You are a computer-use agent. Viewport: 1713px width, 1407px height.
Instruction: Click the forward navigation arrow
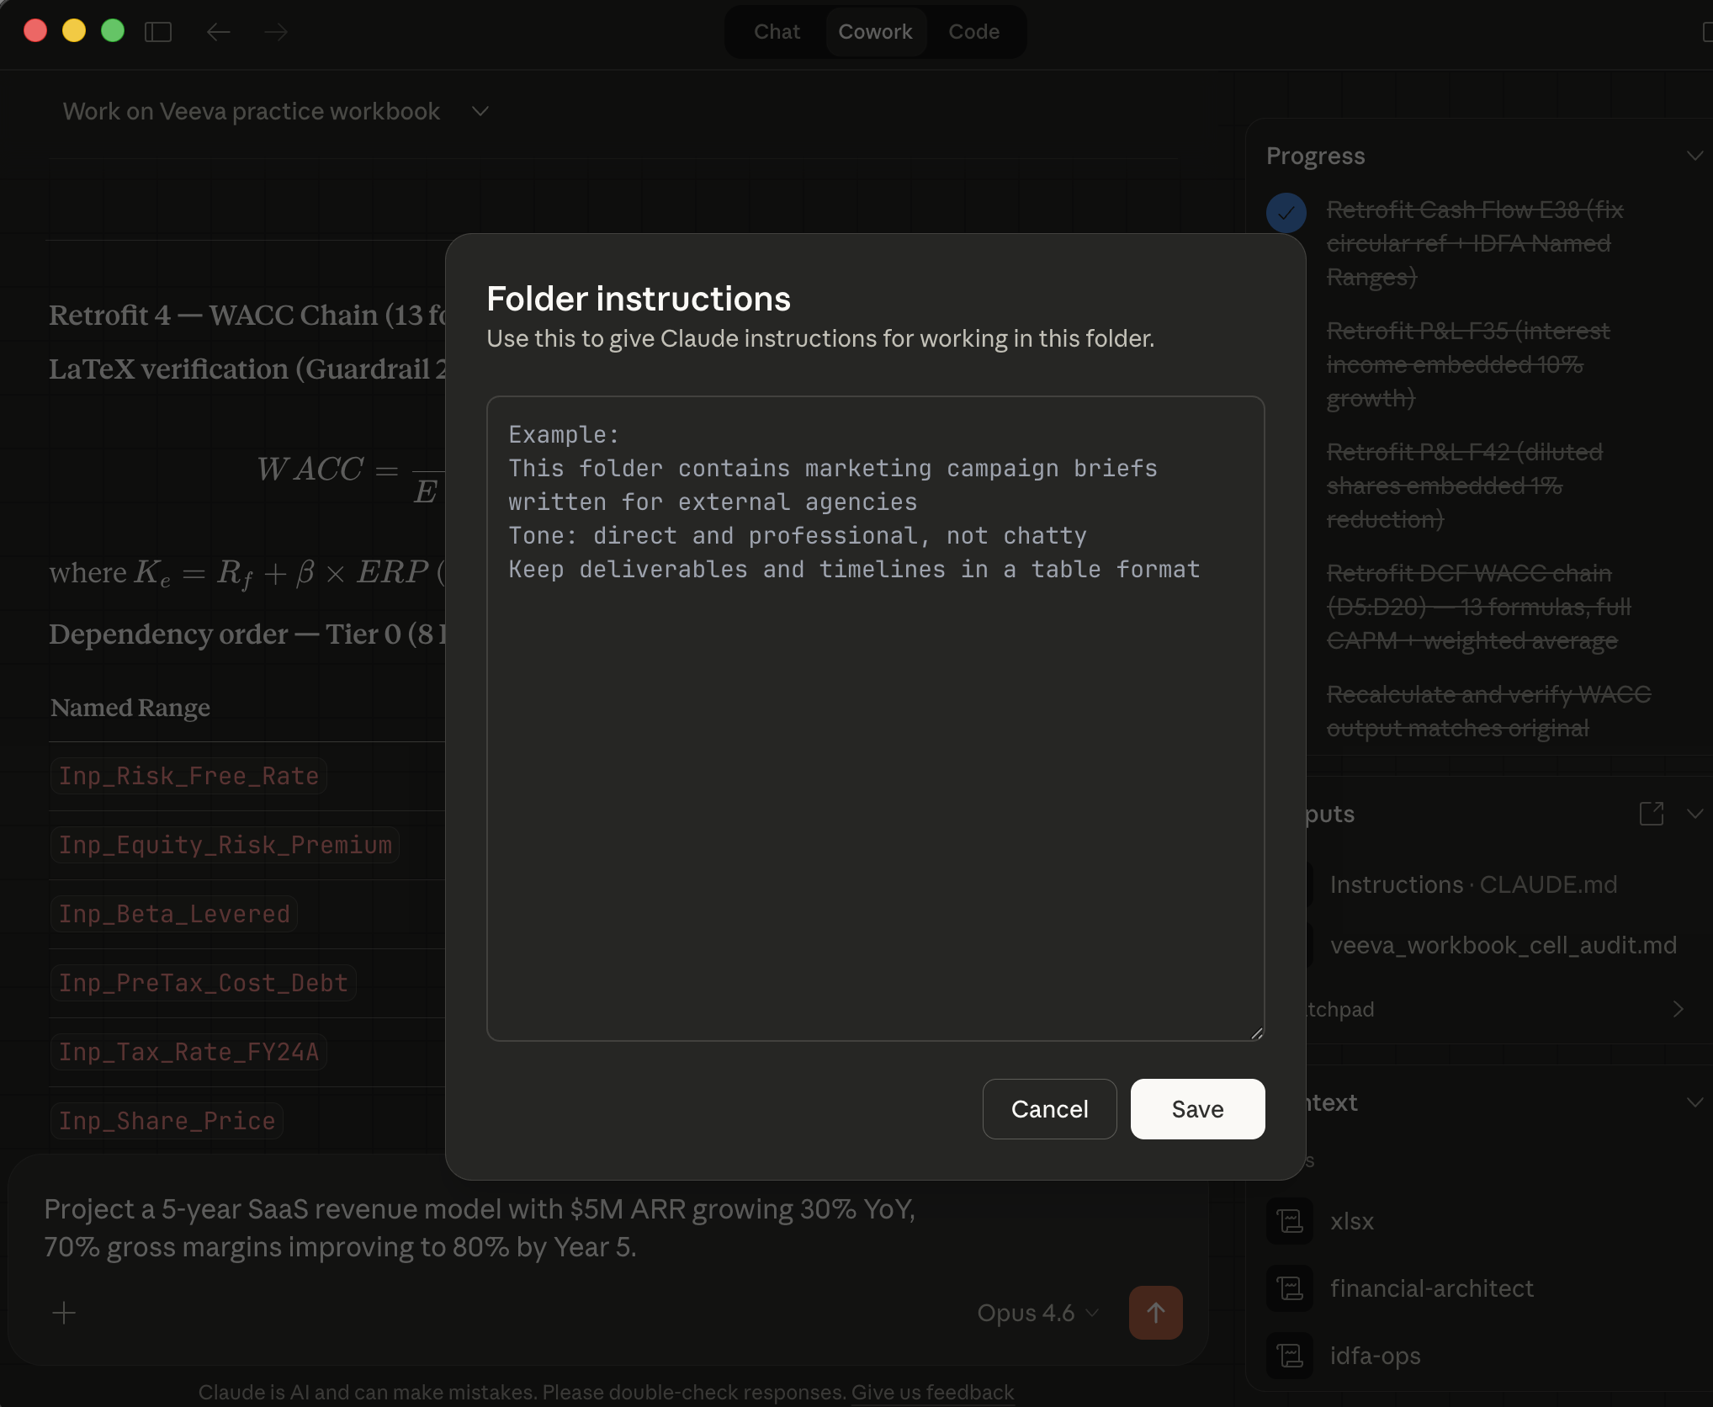pos(275,32)
